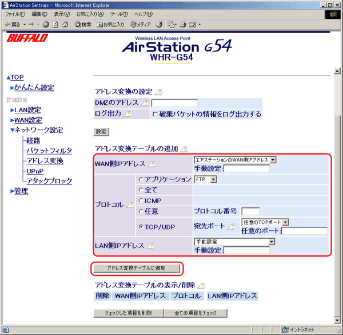This screenshot has height=335, width=343.
Task: Open help icon beside ログ出力
Action: point(127,114)
